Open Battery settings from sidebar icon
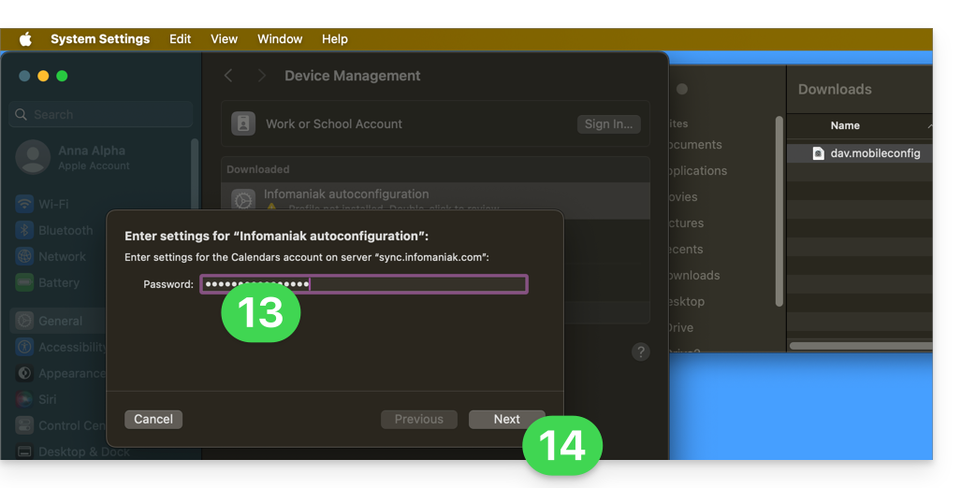 point(24,282)
